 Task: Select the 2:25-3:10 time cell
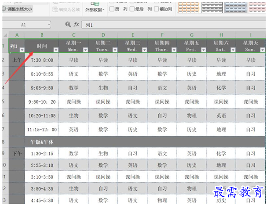tap(42, 165)
